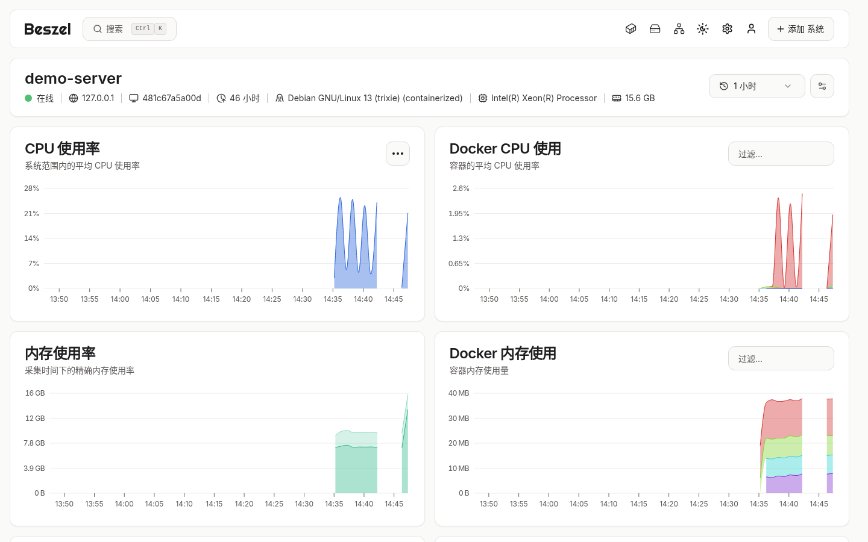Click the CPU chip icon beside Intel Xeon
The width and height of the screenshot is (868, 542).
coord(483,98)
